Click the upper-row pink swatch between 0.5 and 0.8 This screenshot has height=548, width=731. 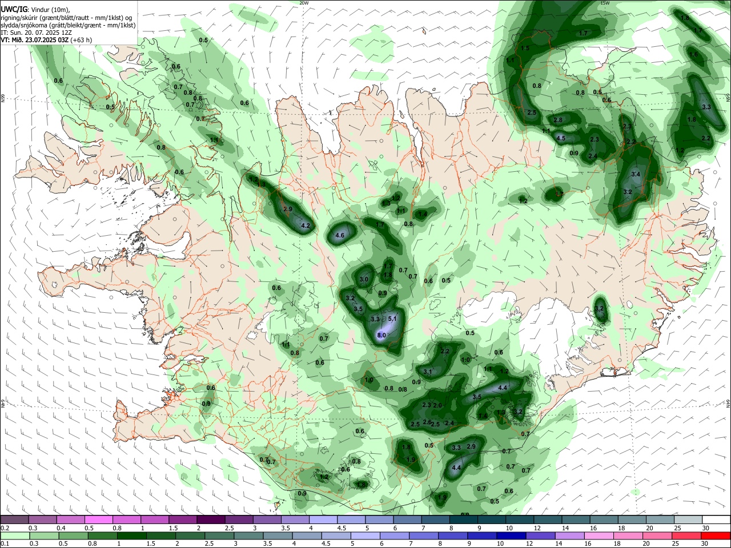tap(98, 519)
